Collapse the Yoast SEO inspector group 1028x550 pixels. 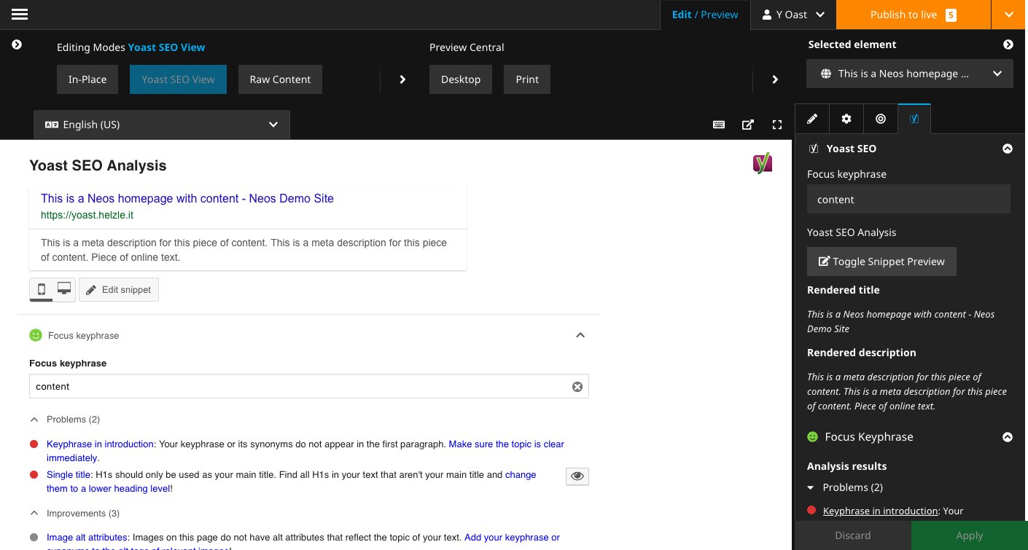click(1008, 149)
